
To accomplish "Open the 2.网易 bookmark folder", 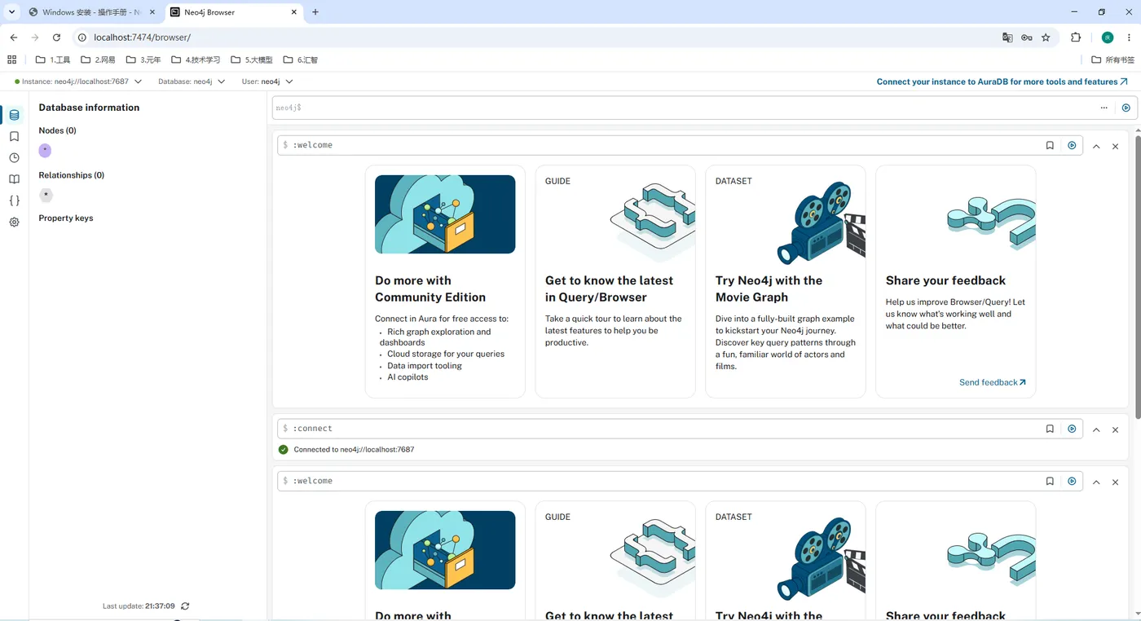I will click(98, 59).
